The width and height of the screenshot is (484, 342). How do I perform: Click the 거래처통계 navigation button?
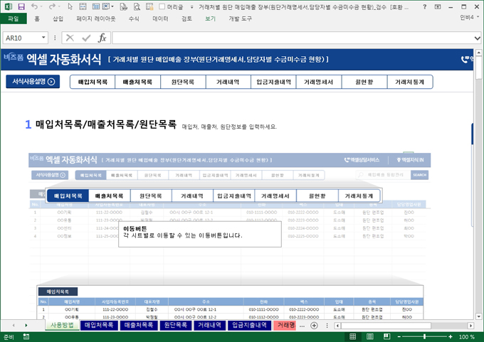pos(409,82)
